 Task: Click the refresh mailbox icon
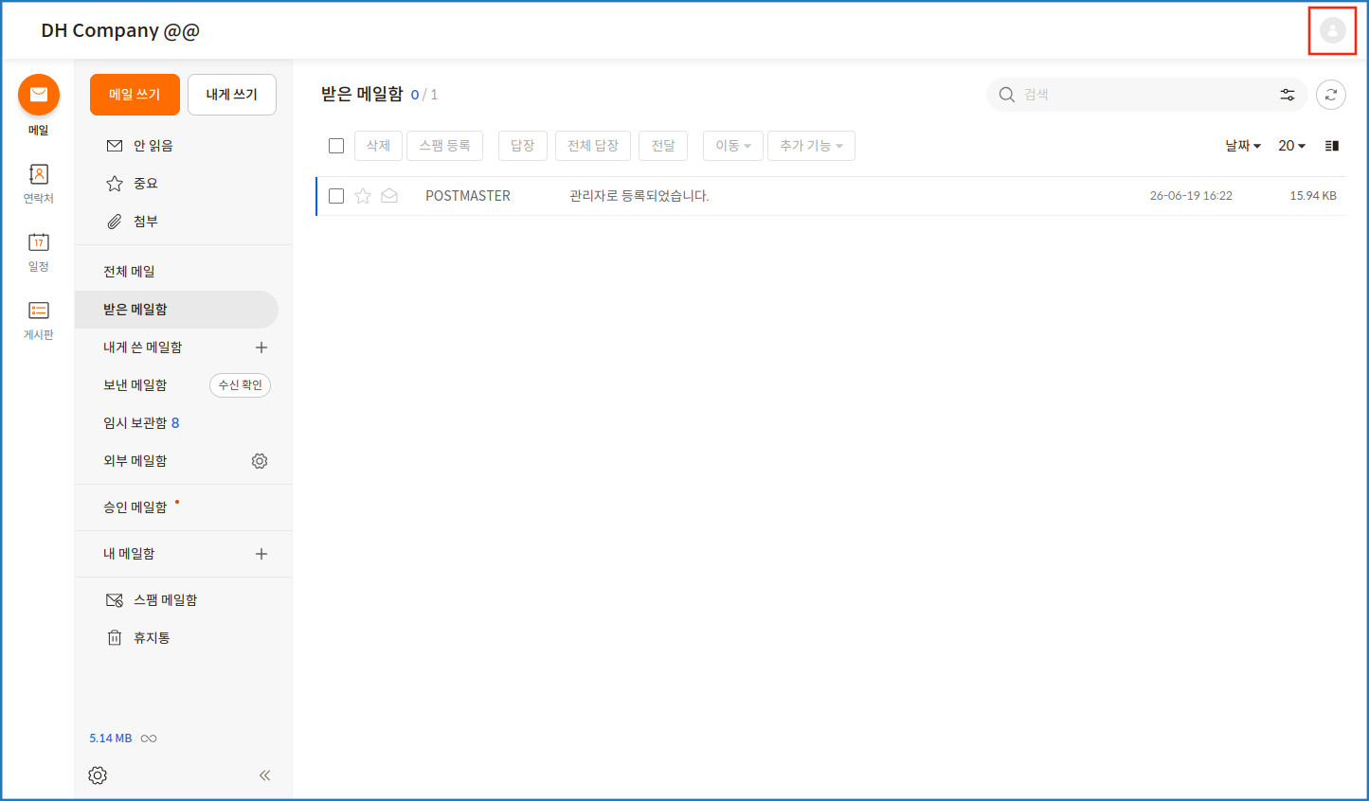[x=1331, y=95]
